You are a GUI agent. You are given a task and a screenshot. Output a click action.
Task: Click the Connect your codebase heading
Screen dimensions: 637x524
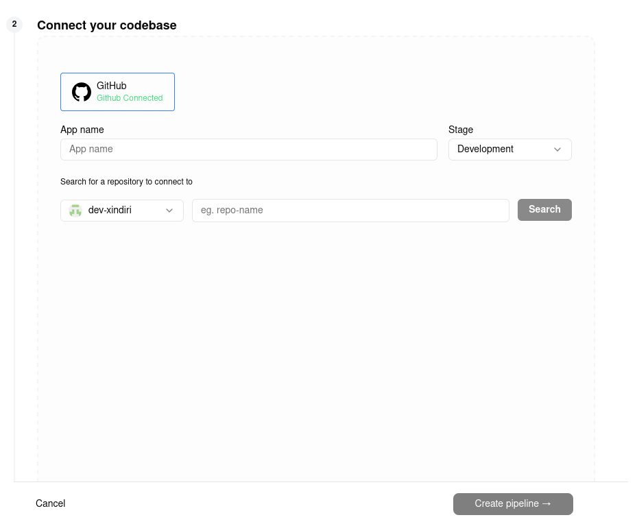click(107, 25)
